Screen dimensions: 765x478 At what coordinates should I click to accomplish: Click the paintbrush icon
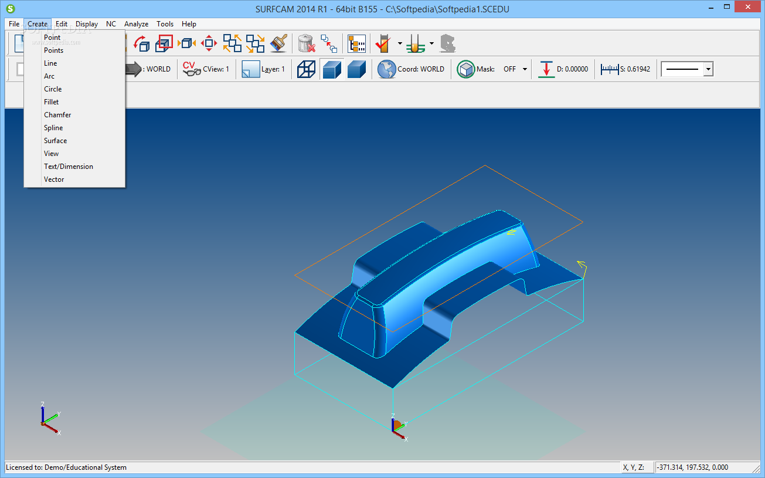pyautogui.click(x=278, y=43)
